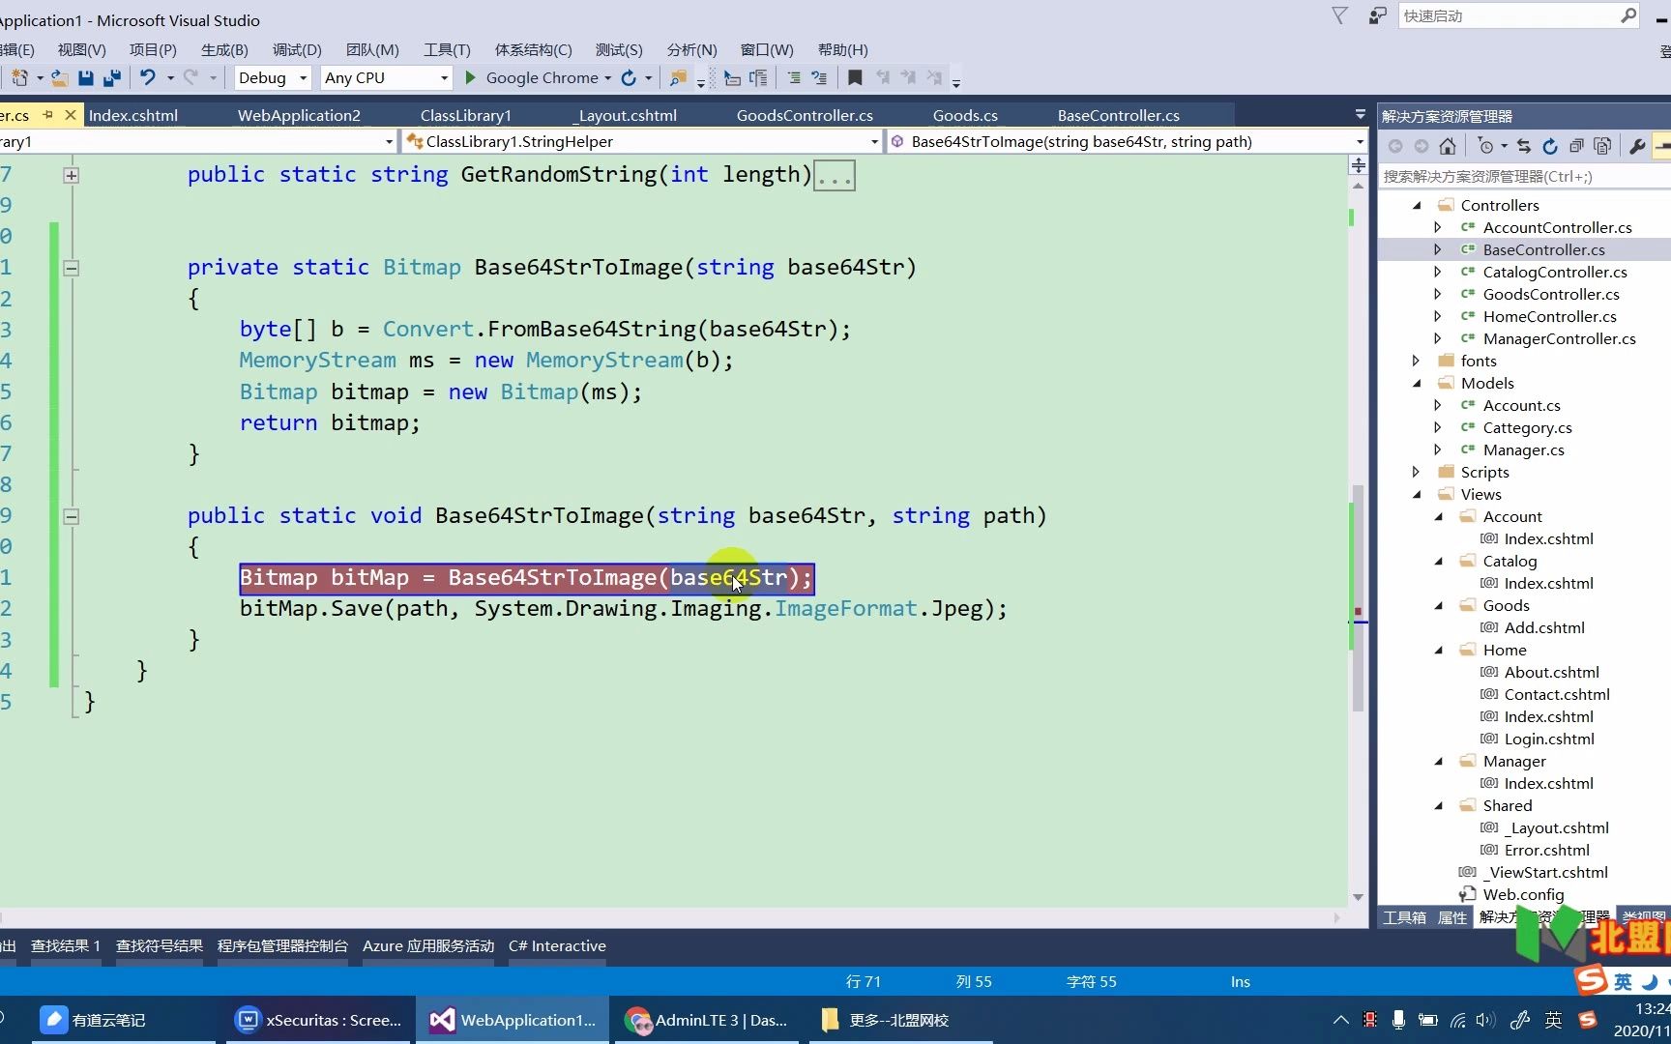The height and width of the screenshot is (1044, 1671).
Task: Collapse the Controllers folder in tree
Action: click(1417, 205)
